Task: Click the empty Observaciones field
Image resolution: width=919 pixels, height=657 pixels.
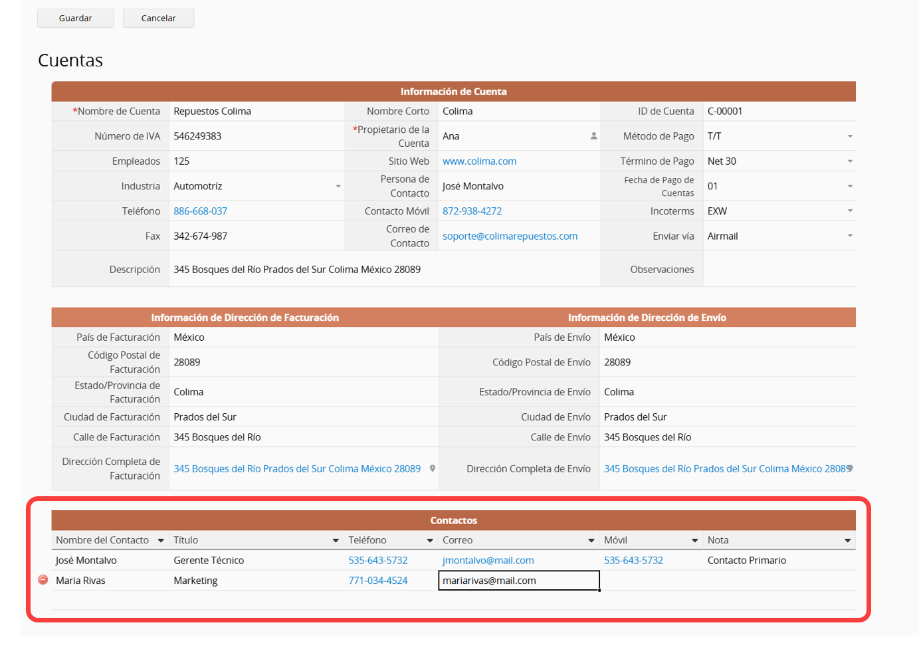Action: pyautogui.click(x=779, y=269)
